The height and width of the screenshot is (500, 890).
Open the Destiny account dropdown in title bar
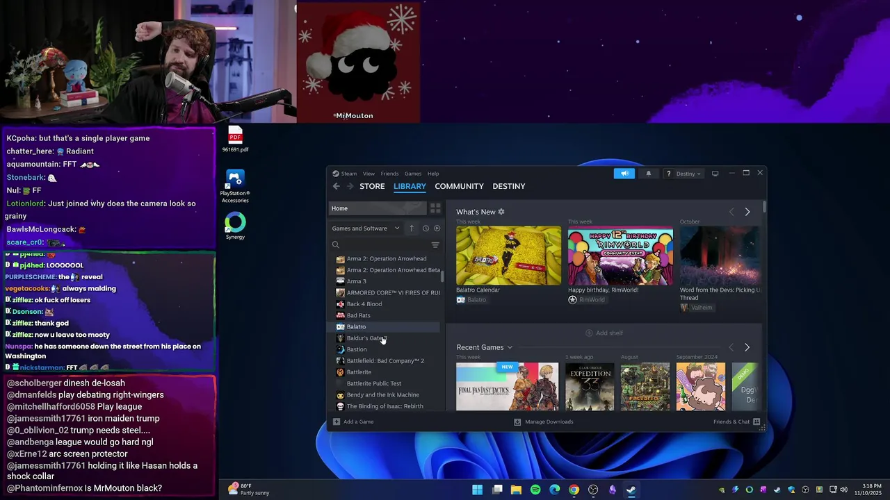click(x=689, y=174)
